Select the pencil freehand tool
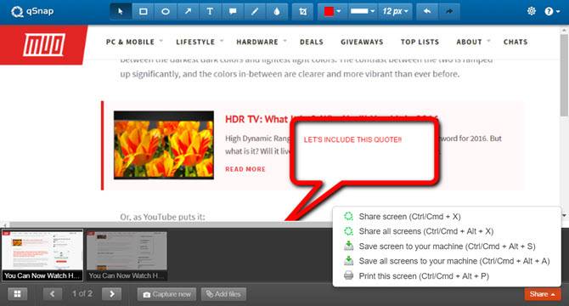Image resolution: width=569 pixels, height=306 pixels. [x=255, y=11]
